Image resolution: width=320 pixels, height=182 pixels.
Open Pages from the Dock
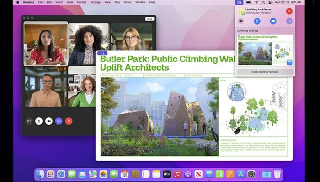pos(230,174)
